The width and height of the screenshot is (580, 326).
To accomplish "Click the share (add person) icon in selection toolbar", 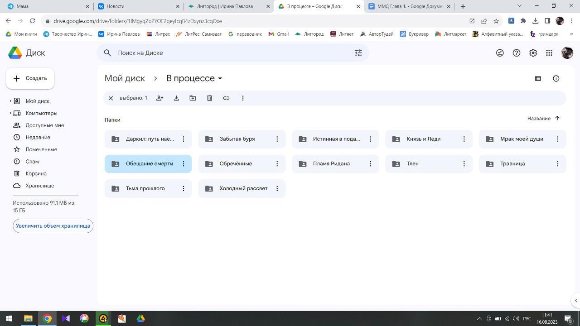I will [x=159, y=98].
